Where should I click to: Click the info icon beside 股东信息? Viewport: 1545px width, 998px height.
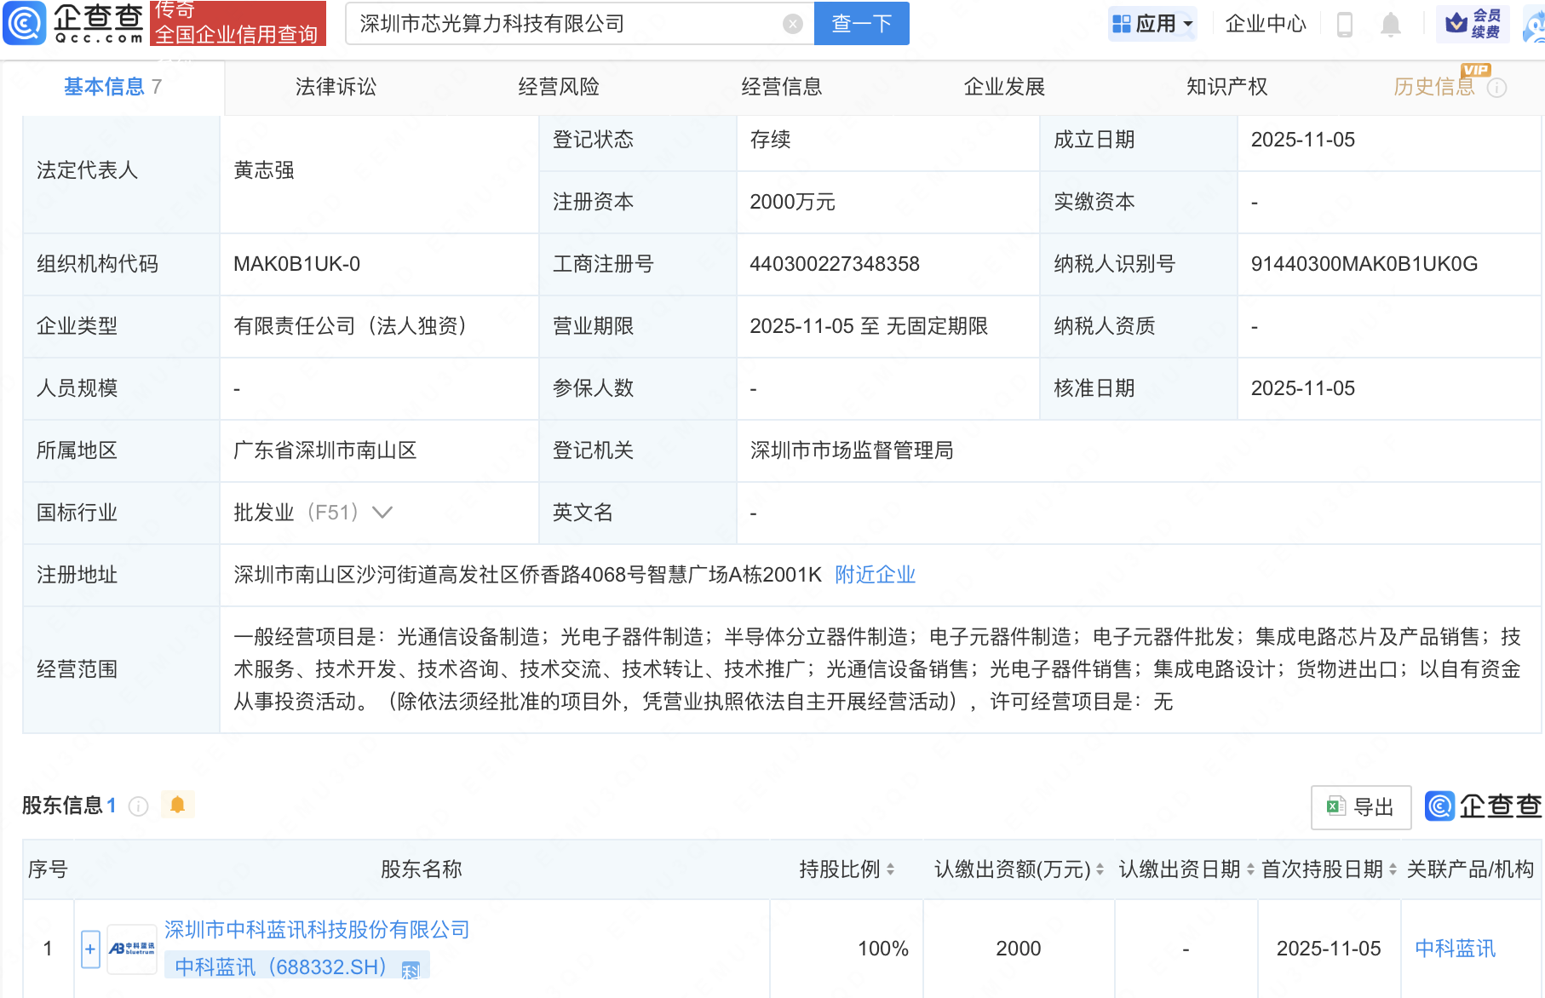[x=137, y=806]
